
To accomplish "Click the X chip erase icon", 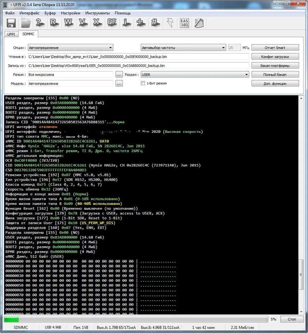I will click(97, 23).
